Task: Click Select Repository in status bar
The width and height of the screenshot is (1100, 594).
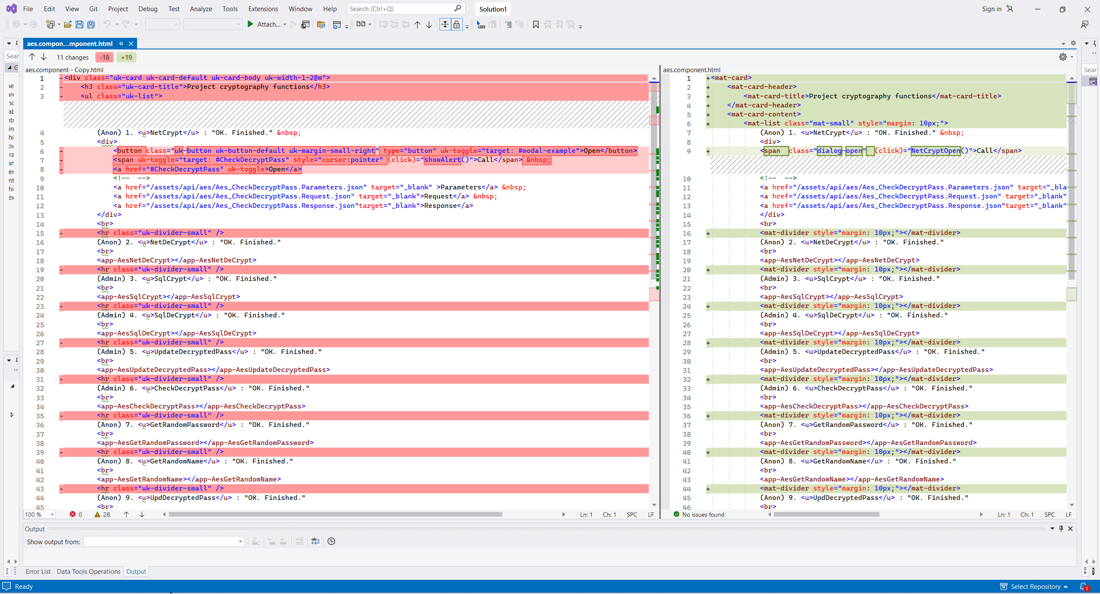Action: click(x=1035, y=586)
